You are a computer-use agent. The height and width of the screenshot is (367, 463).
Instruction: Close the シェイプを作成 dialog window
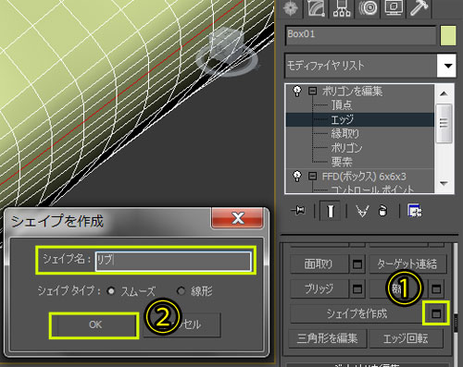click(237, 218)
